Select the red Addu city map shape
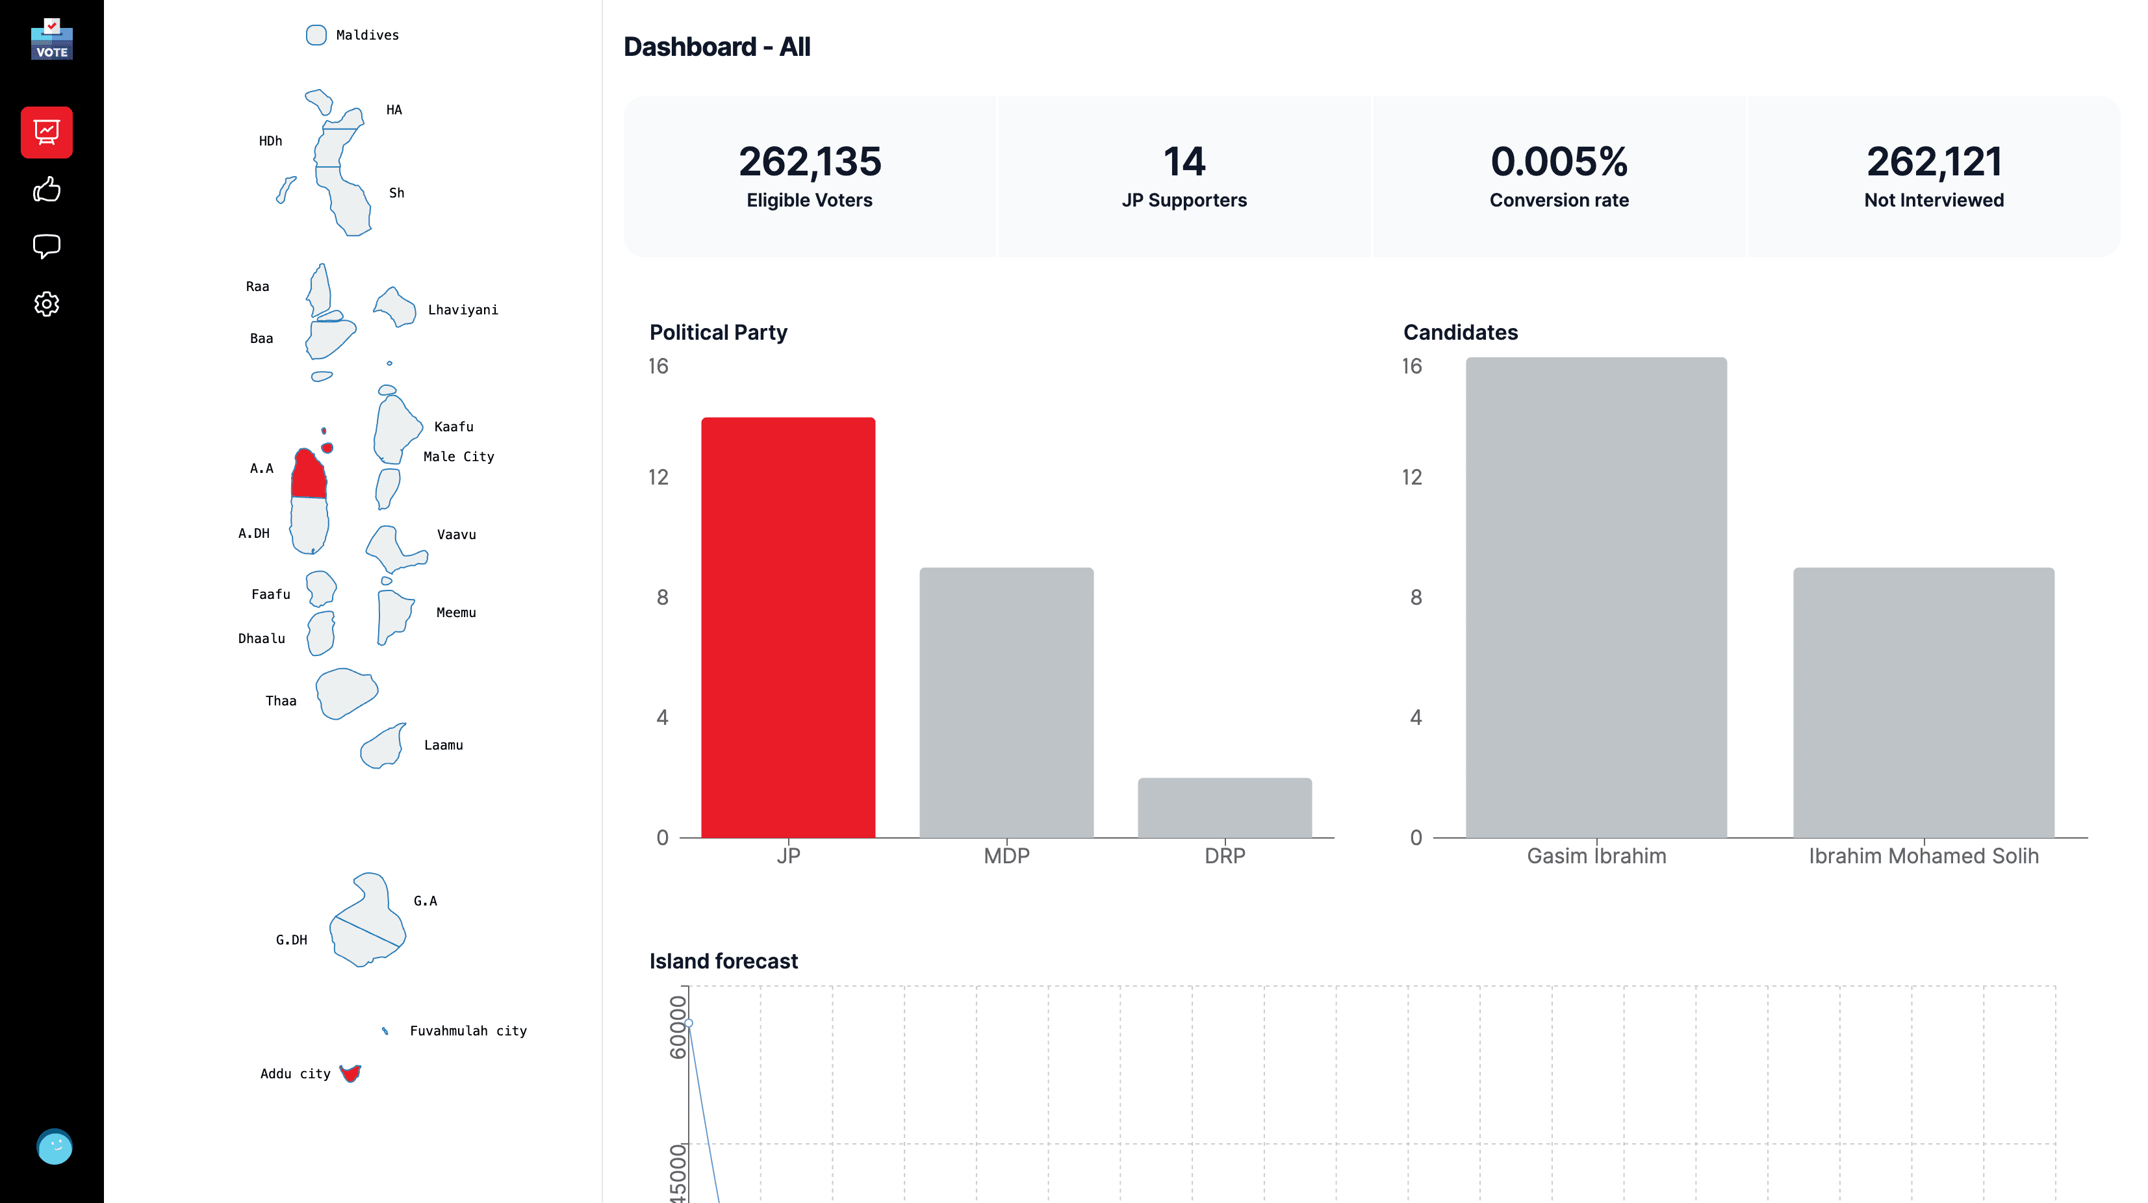This screenshot has width=2148, height=1203. coord(350,1073)
